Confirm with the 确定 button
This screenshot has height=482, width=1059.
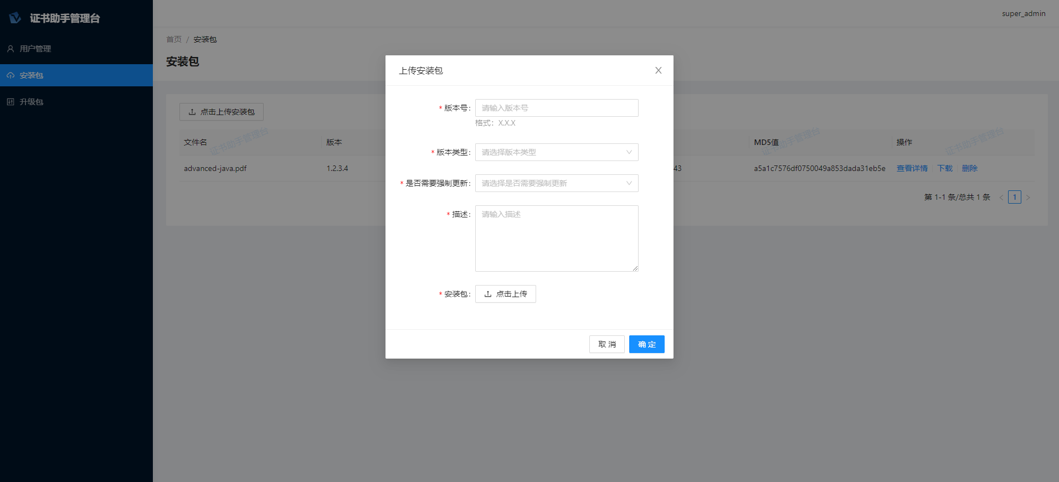coord(646,344)
